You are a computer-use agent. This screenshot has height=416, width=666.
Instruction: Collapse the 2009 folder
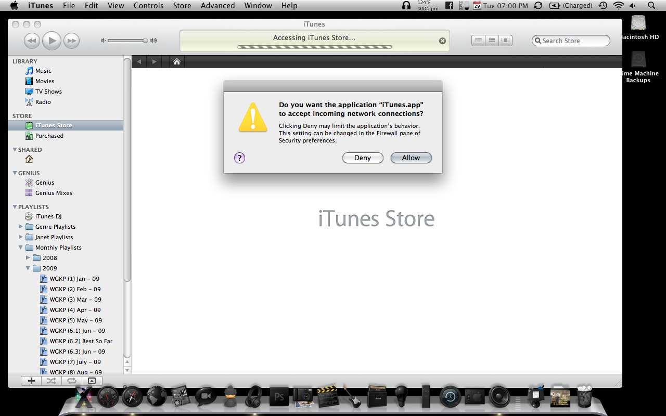coord(28,268)
